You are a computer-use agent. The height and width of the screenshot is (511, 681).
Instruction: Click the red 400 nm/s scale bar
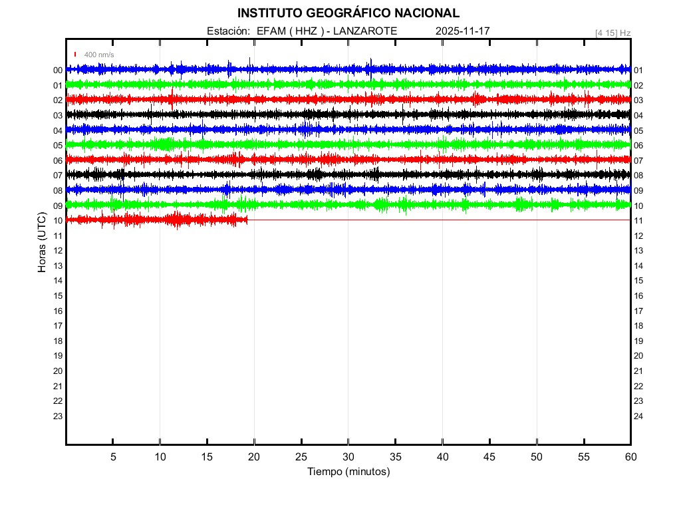pos(75,54)
